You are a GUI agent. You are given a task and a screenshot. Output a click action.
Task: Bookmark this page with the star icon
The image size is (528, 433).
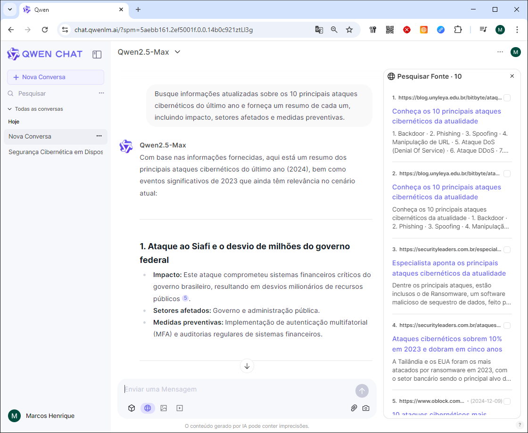click(349, 30)
